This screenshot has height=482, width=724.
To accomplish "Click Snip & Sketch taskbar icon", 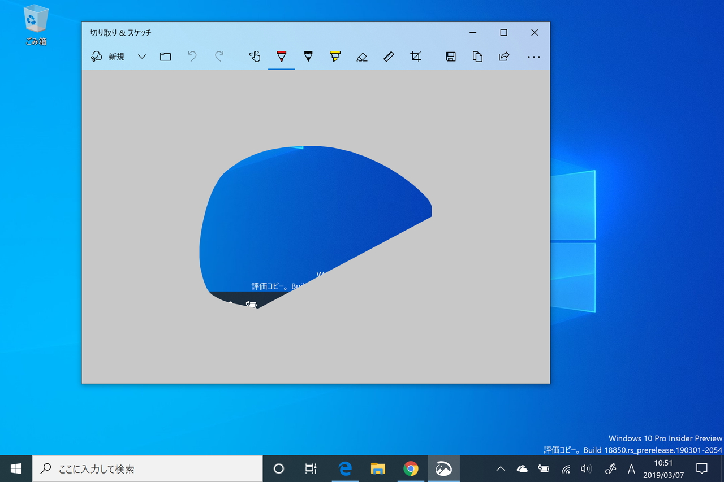I will 443,468.
